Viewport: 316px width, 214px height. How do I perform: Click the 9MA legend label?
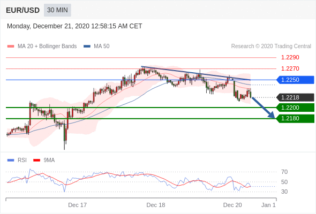(49, 160)
